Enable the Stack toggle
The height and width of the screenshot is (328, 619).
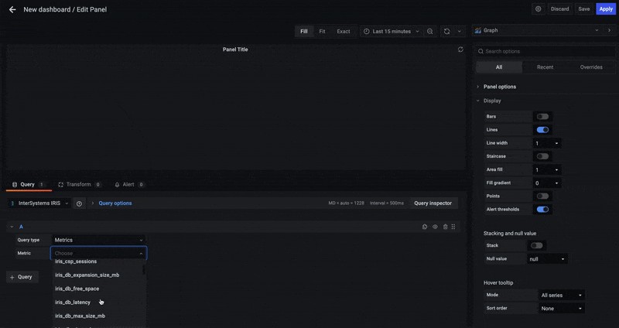click(x=536, y=245)
